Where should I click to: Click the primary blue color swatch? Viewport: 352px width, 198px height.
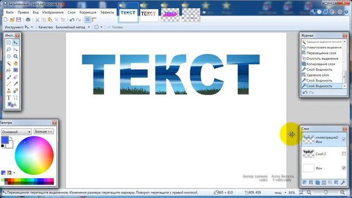5,140
